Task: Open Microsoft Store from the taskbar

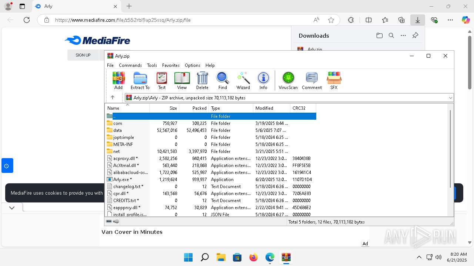Action: (237, 257)
